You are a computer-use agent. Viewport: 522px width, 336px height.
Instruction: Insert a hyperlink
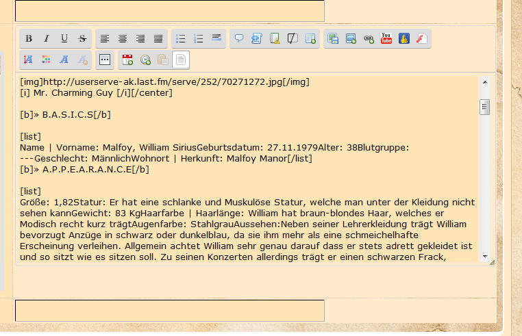(369, 38)
